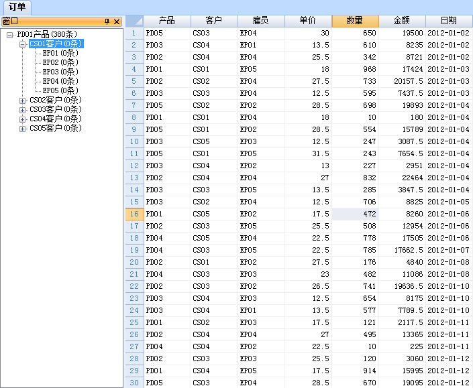Select EP04 (0条) tree item
This screenshot has height=388, width=473.
60,81
